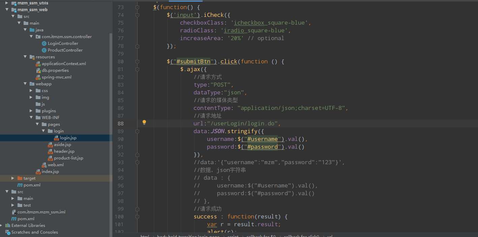Toggle code fold marker at line 74

click(x=137, y=15)
